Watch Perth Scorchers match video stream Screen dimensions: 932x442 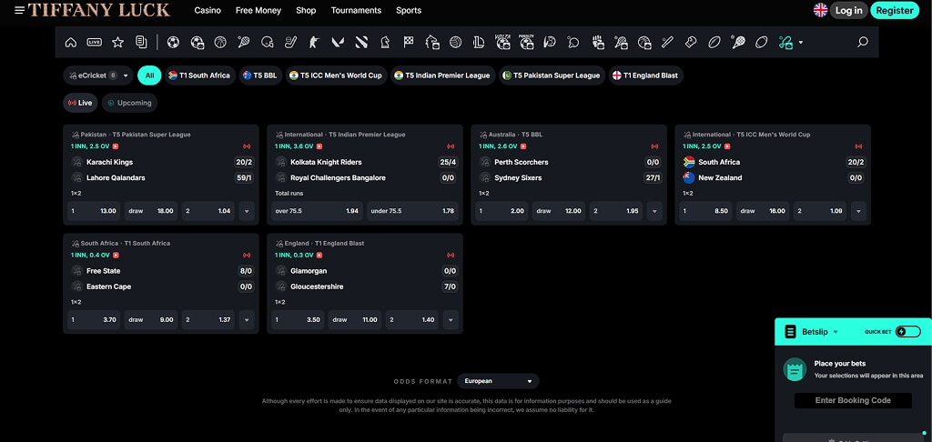(523, 146)
